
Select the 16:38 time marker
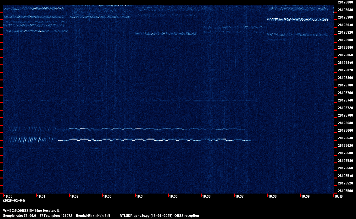(272, 196)
